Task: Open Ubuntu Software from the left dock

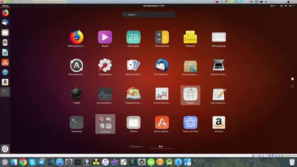Action: click(x=5, y=62)
